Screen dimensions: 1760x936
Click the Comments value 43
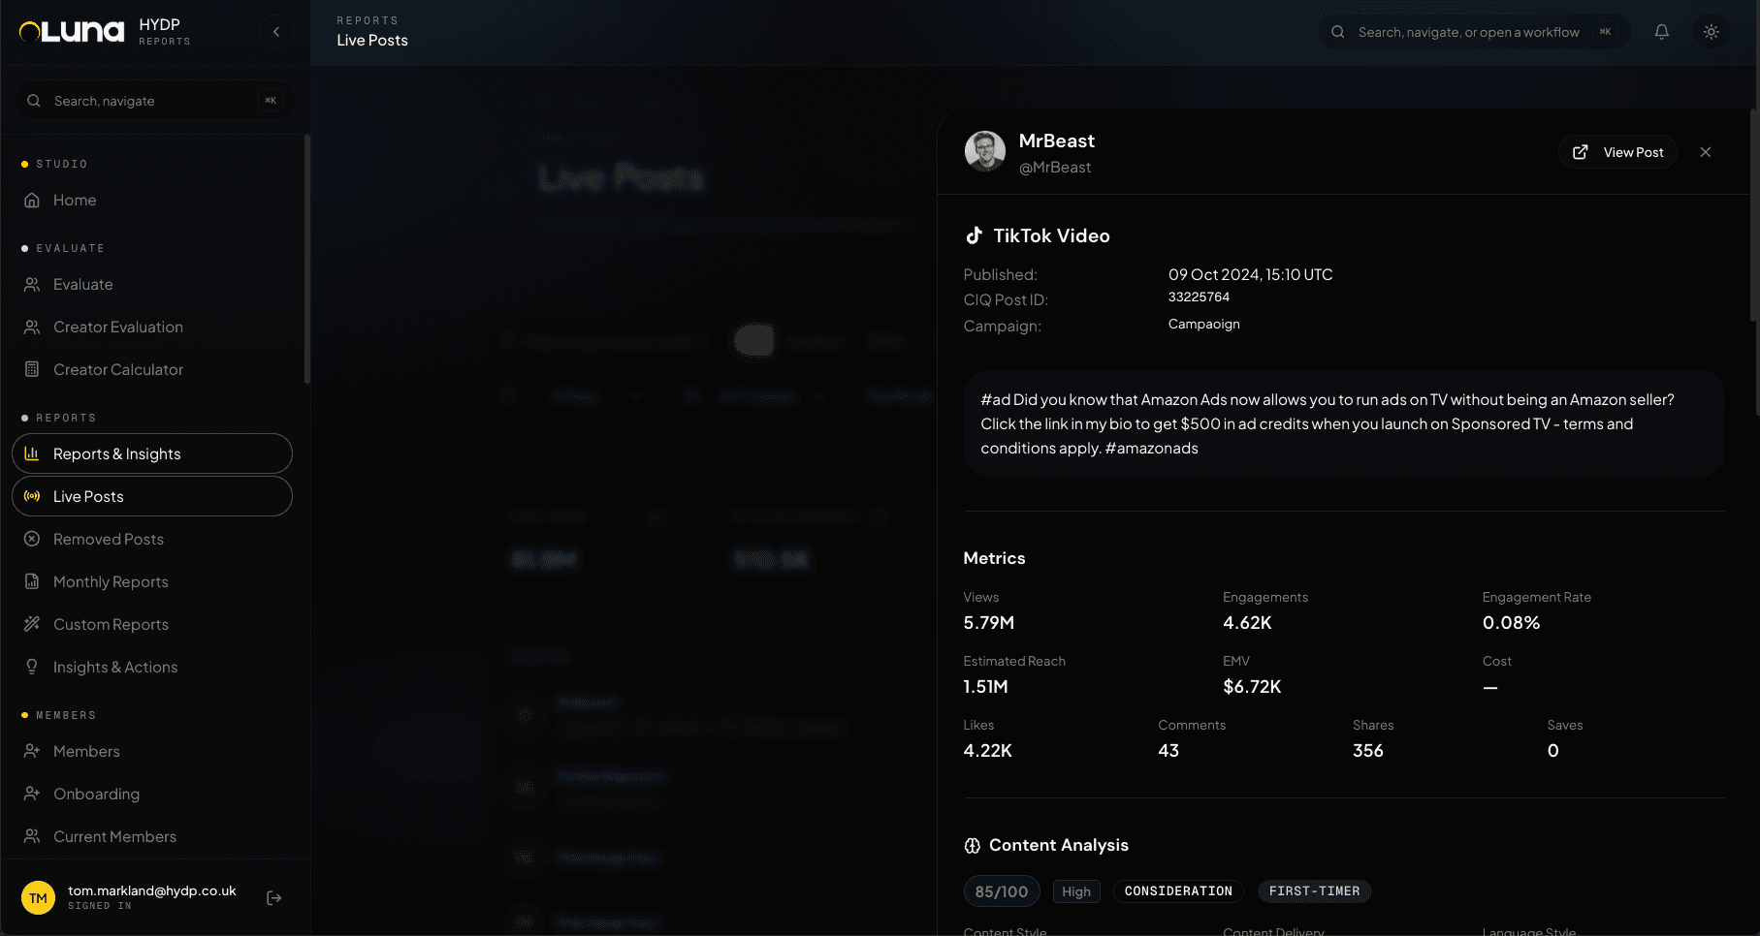pos(1168,751)
